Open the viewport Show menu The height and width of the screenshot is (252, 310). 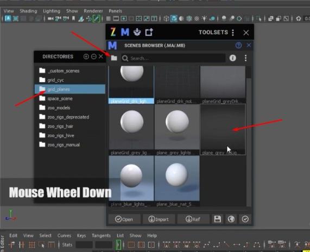(72, 11)
